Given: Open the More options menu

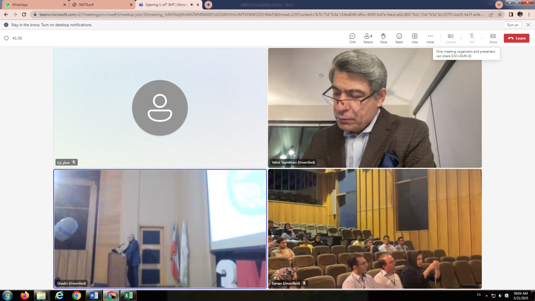Looking at the screenshot, I should click(430, 38).
